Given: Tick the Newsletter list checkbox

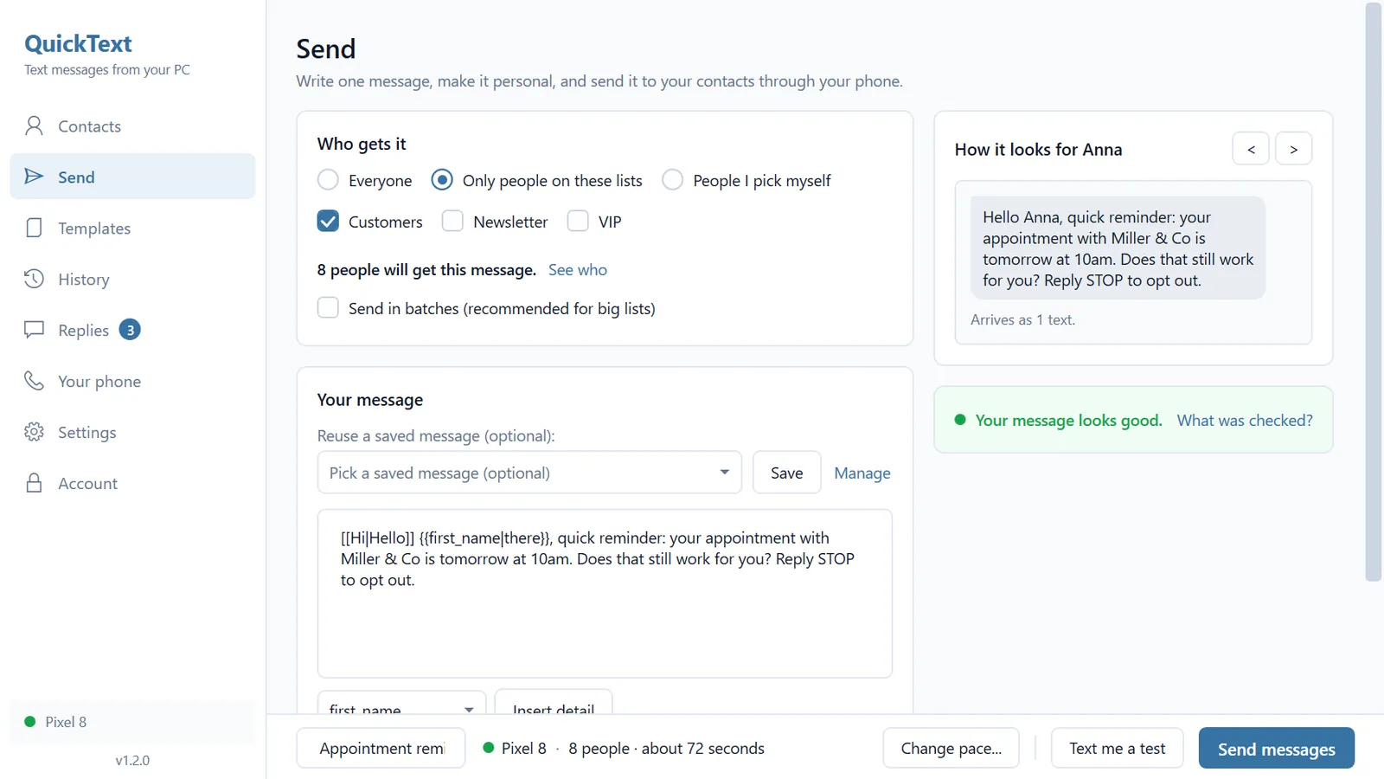Looking at the screenshot, I should pyautogui.click(x=452, y=221).
